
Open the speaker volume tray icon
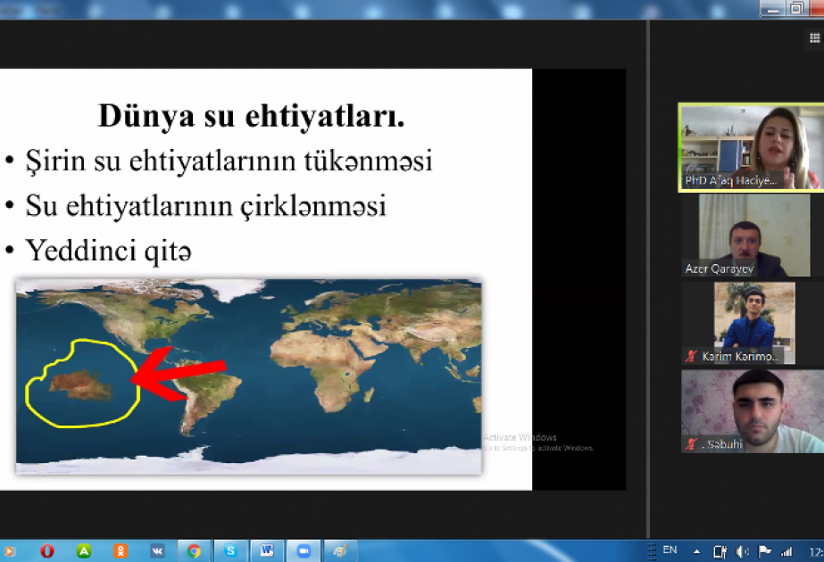[x=742, y=551]
